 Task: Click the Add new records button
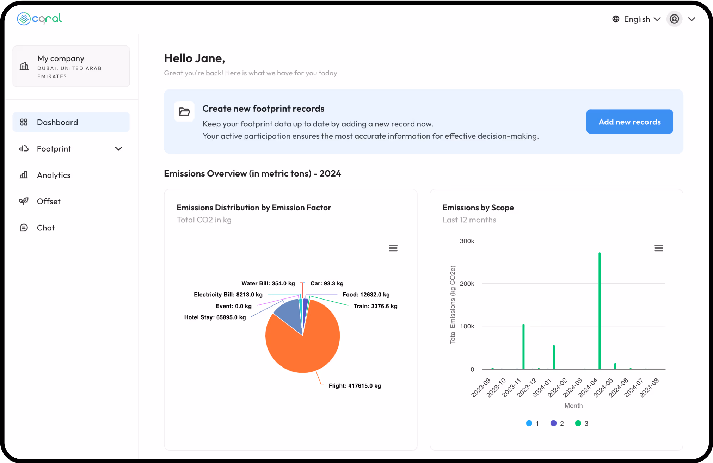[629, 122]
